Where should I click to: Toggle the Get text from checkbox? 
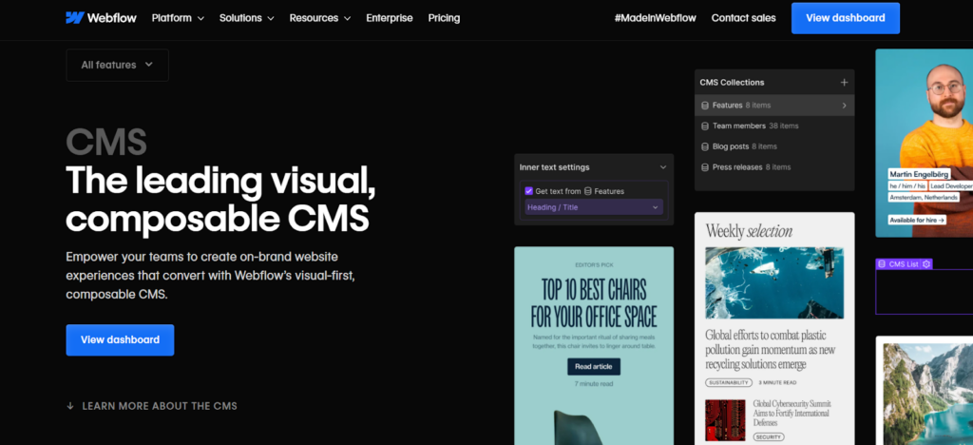[x=528, y=191]
